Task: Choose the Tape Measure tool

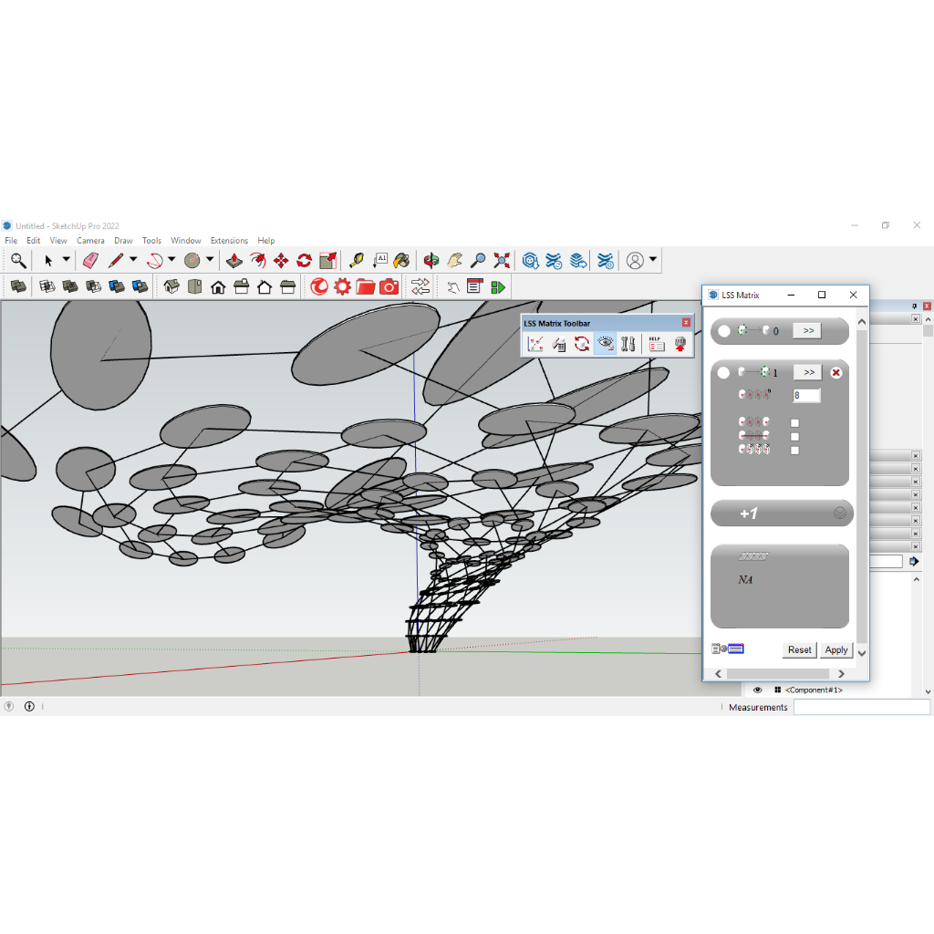Action: coord(357,261)
